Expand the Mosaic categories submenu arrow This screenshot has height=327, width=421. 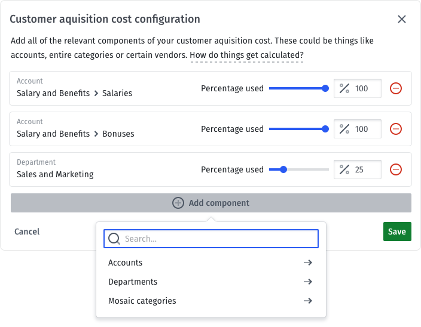click(x=308, y=301)
